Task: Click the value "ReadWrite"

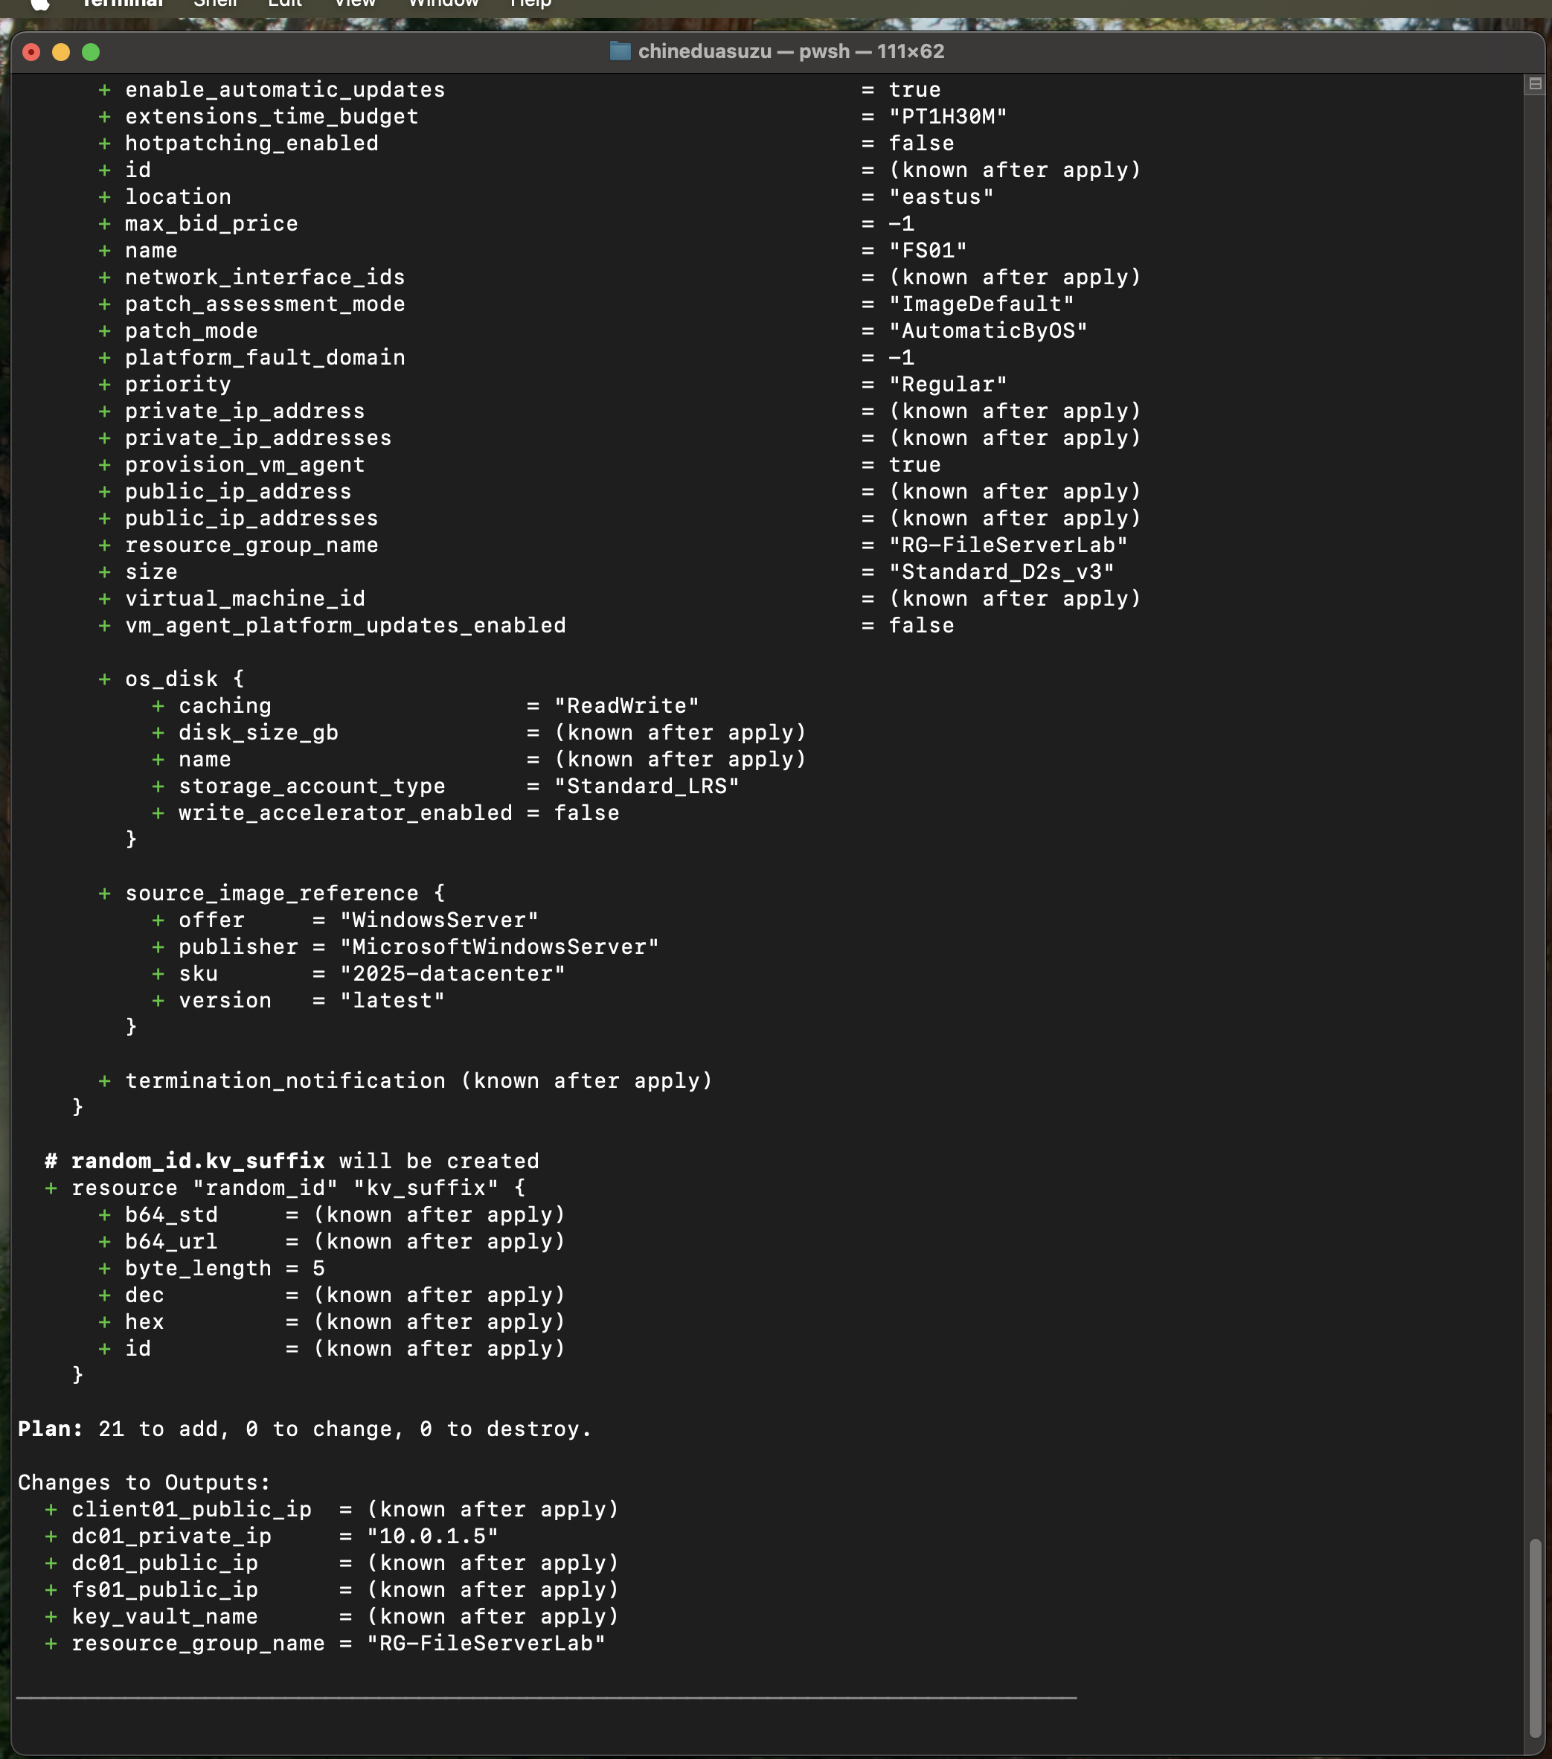Action: point(626,705)
